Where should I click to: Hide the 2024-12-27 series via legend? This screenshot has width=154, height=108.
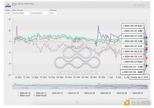tap(25, 96)
